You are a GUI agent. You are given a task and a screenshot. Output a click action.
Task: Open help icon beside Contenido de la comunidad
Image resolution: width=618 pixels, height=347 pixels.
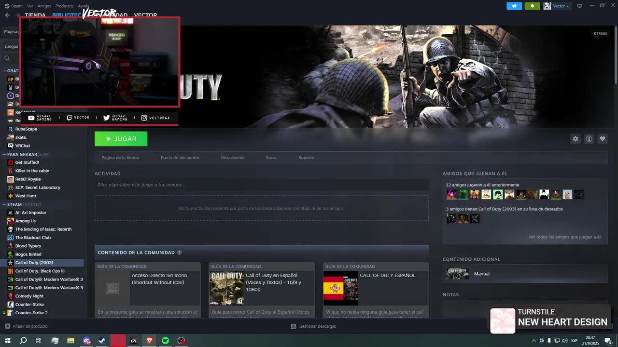point(179,253)
